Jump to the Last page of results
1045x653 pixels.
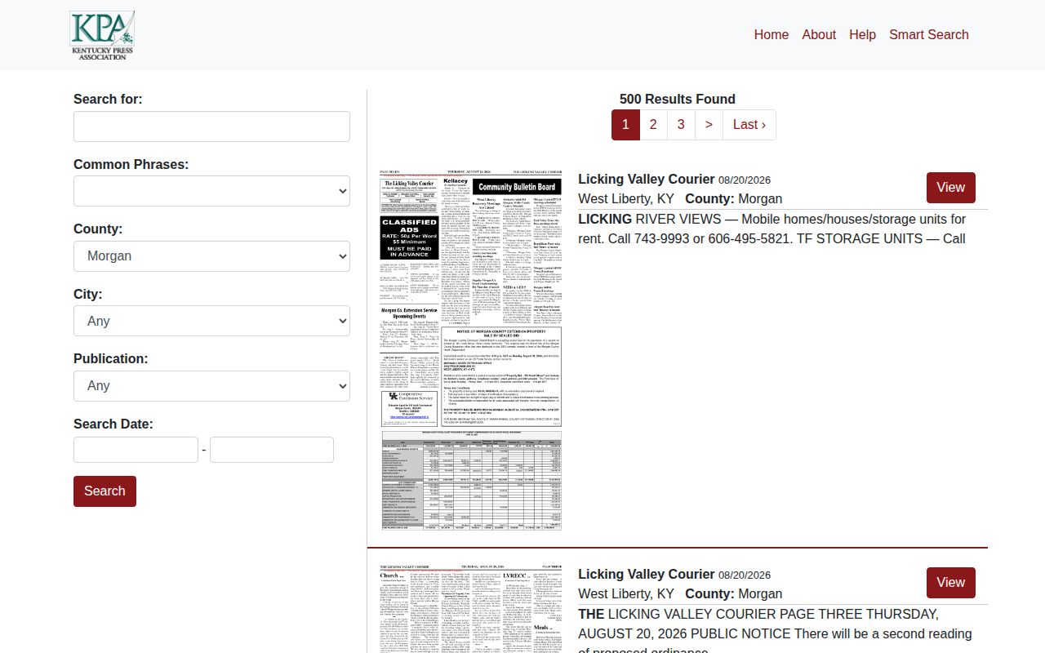[749, 125]
